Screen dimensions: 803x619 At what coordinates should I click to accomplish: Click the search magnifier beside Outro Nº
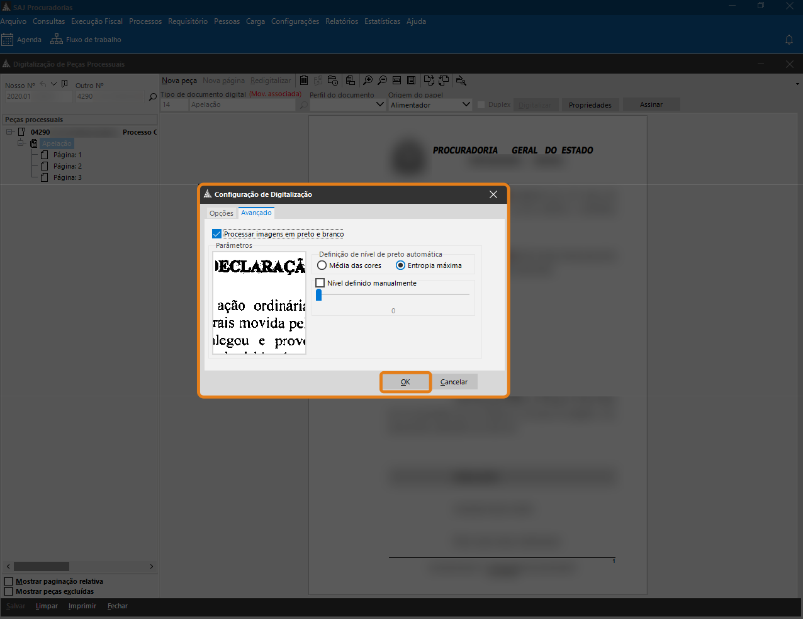click(x=152, y=97)
